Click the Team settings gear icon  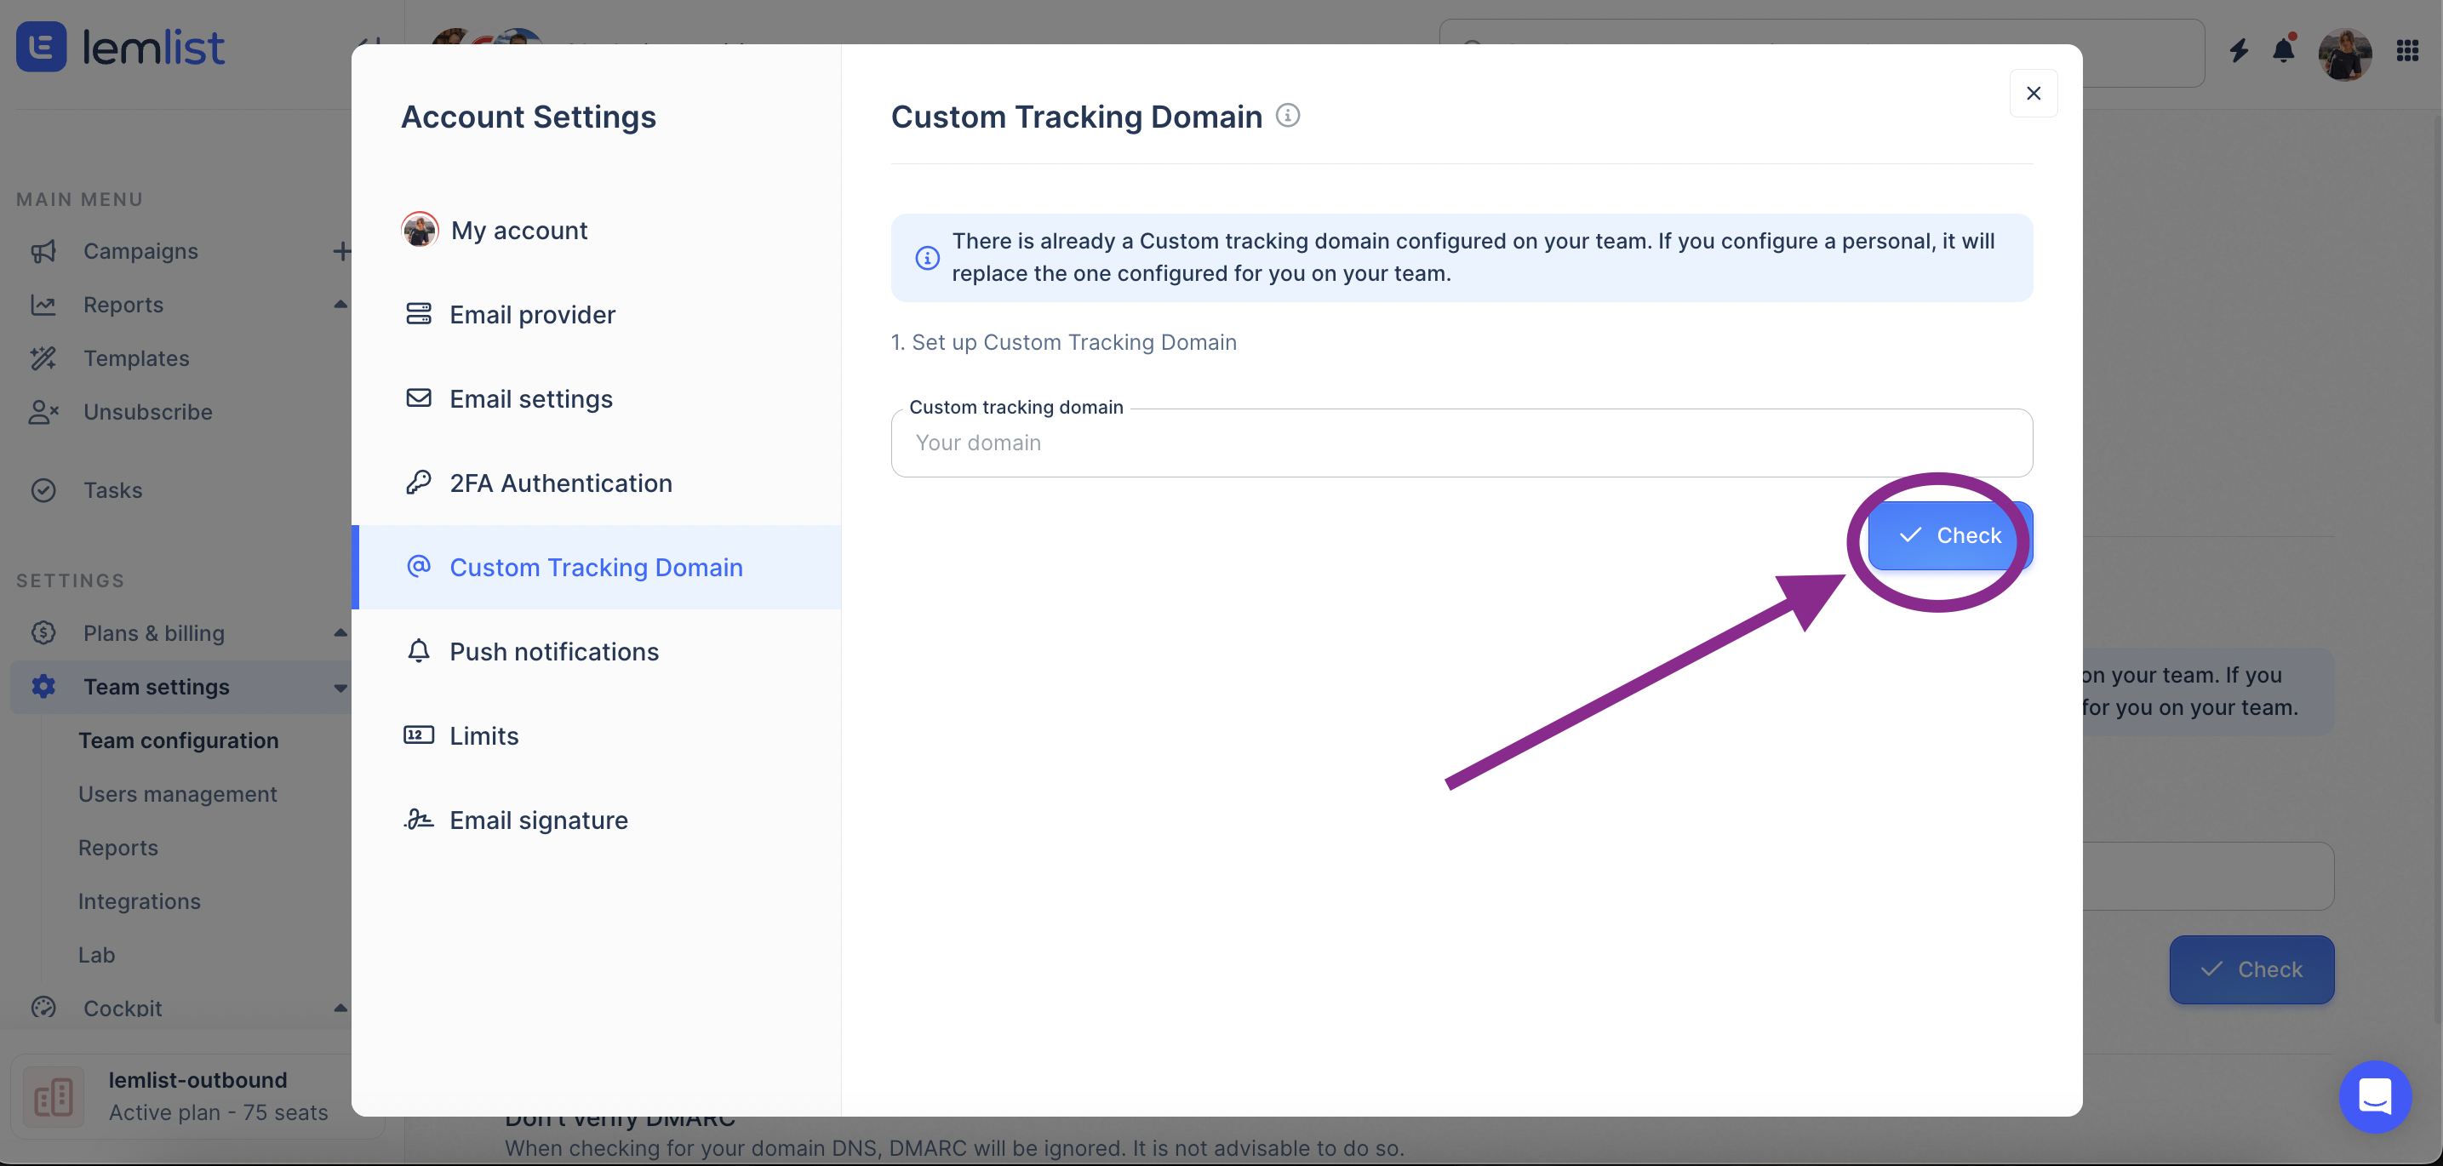coord(43,686)
